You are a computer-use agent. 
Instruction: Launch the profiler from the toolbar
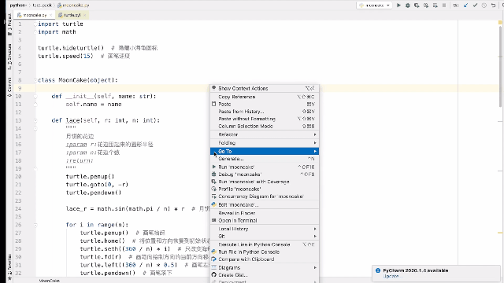pyautogui.click(x=426, y=6)
